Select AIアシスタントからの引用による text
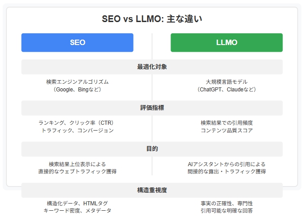Viewport: 305px width, 222px height. click(227, 164)
